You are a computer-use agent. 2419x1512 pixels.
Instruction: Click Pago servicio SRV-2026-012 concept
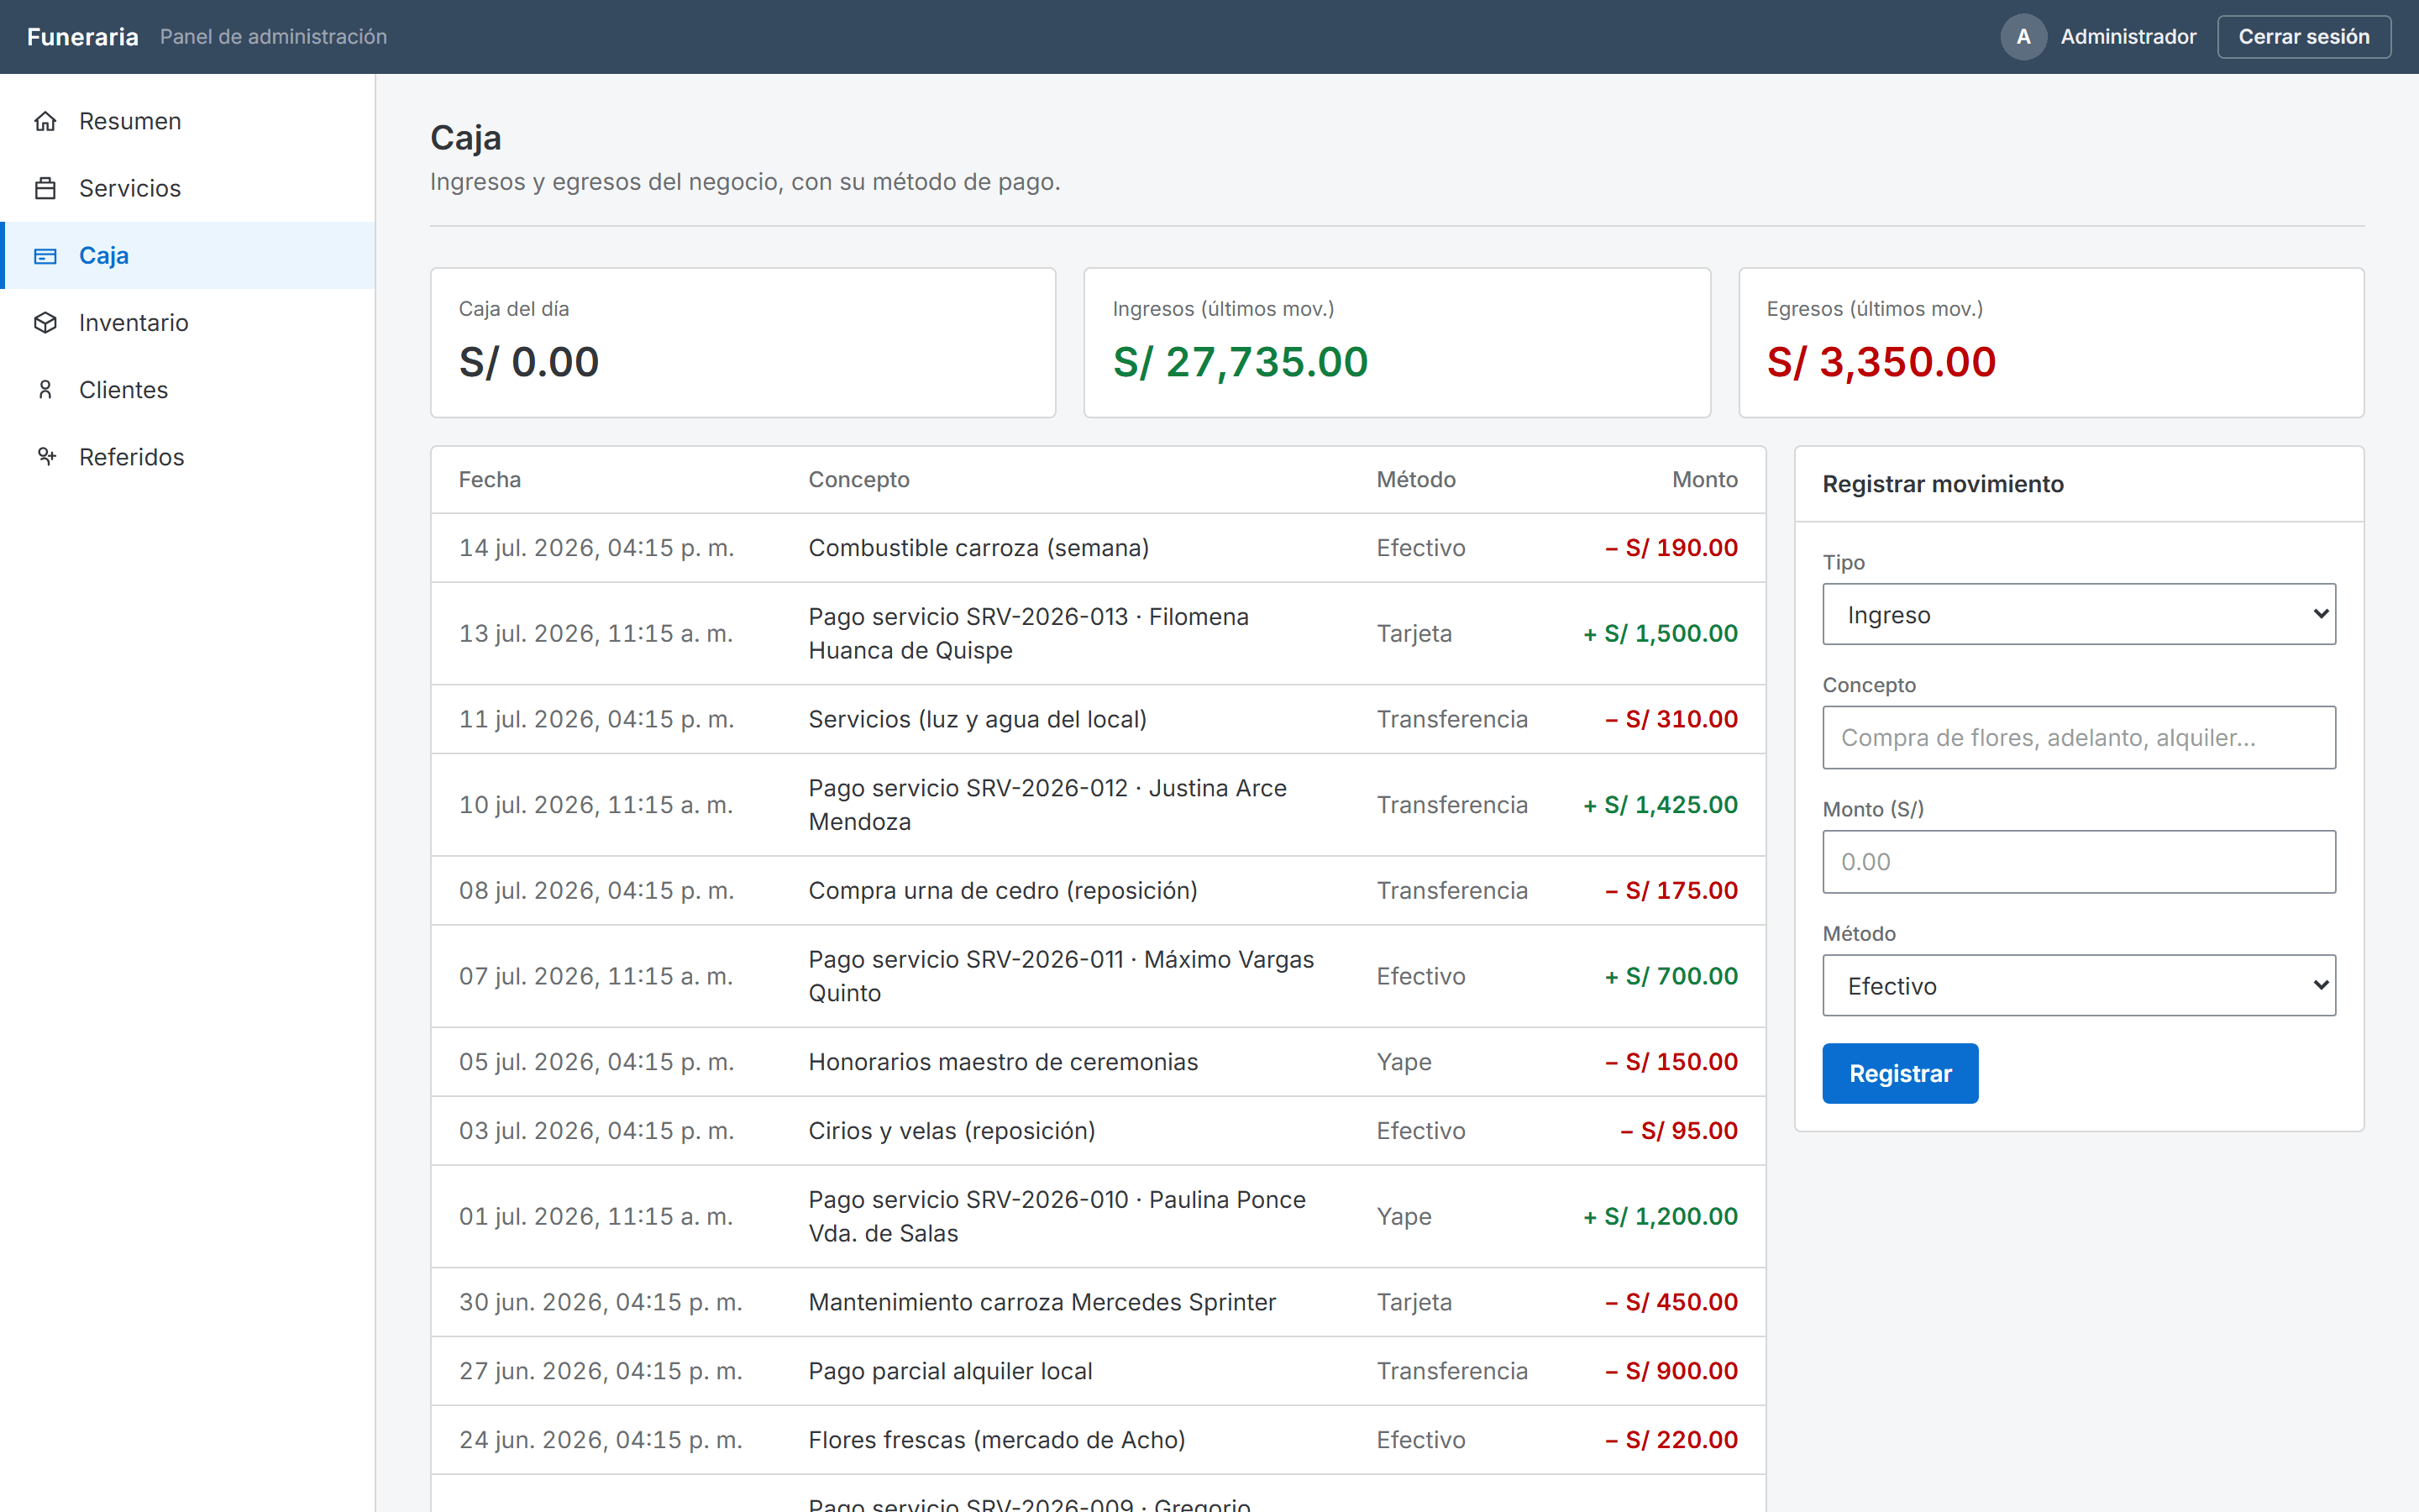pyautogui.click(x=1047, y=804)
